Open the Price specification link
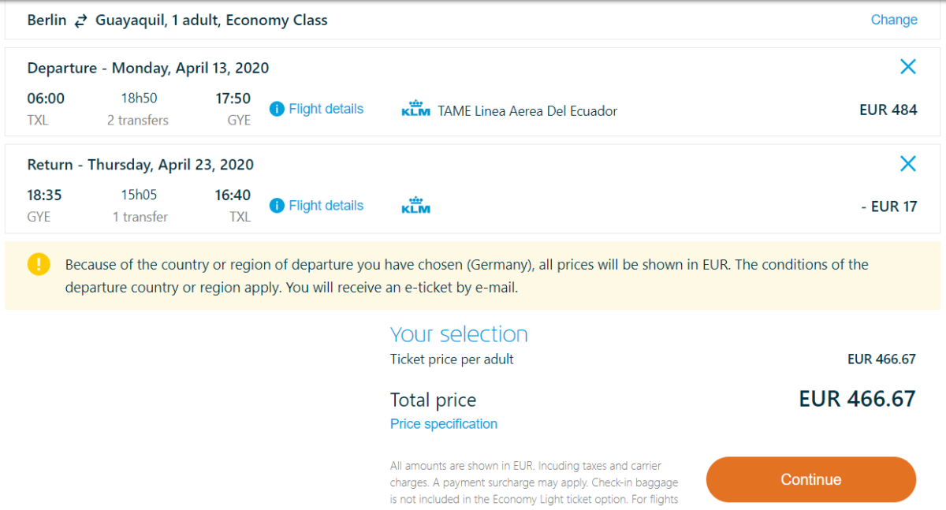Image resolution: width=946 pixels, height=510 pixels. click(444, 424)
